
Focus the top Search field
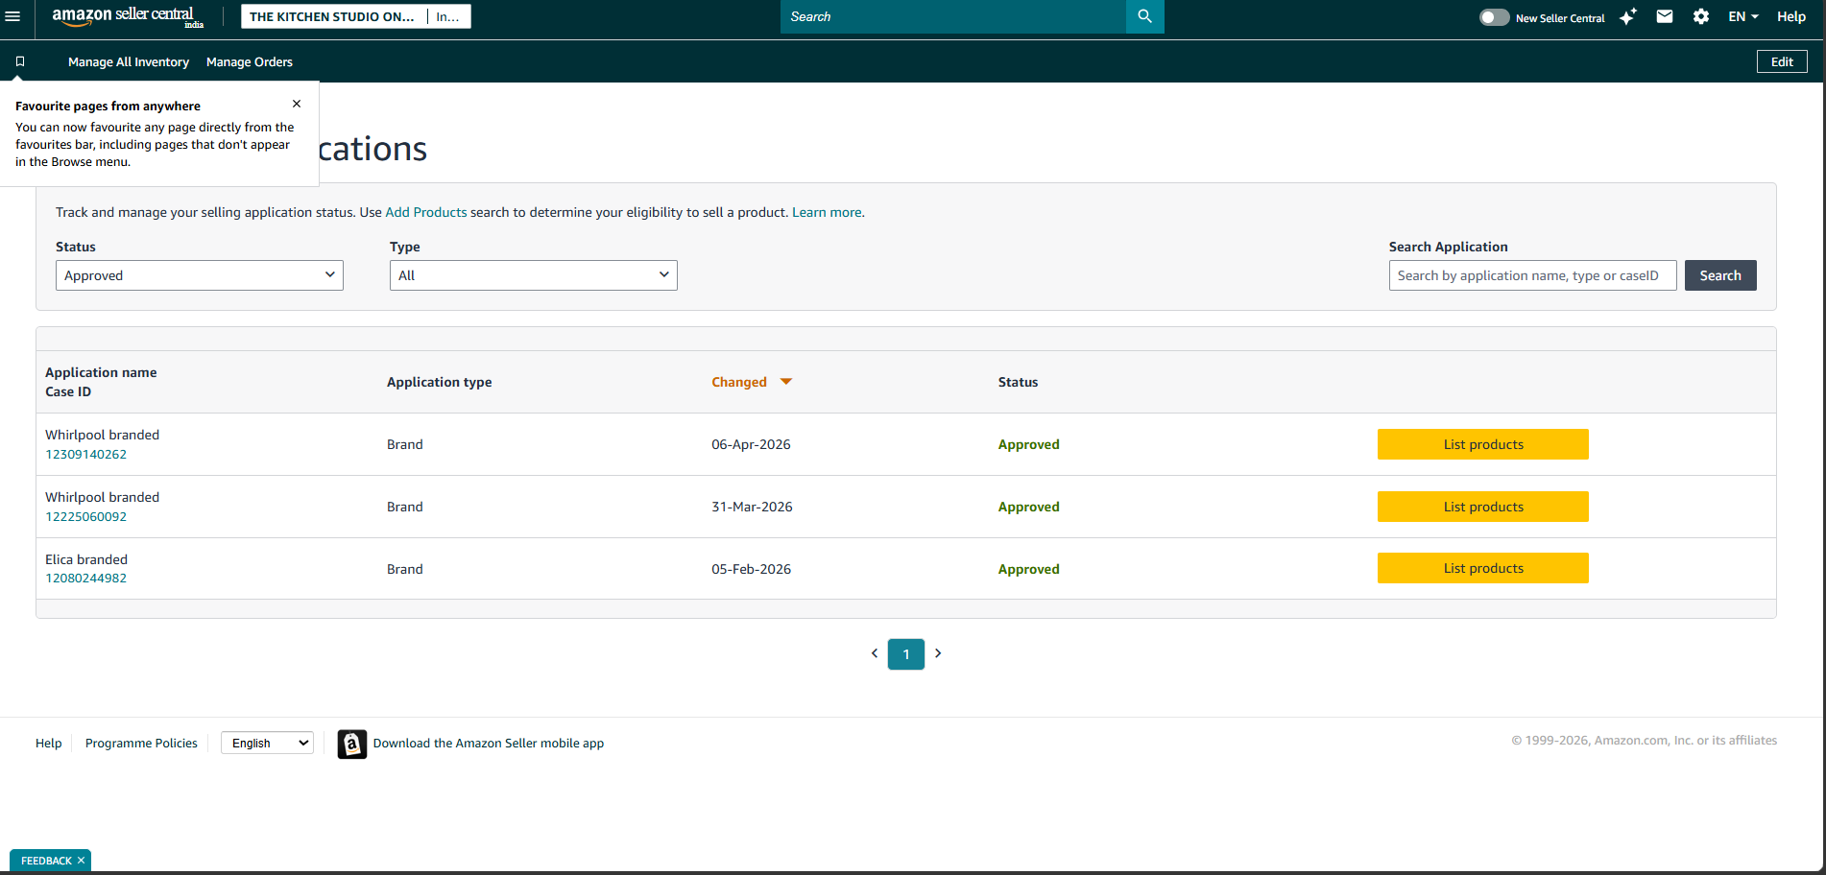click(x=953, y=16)
